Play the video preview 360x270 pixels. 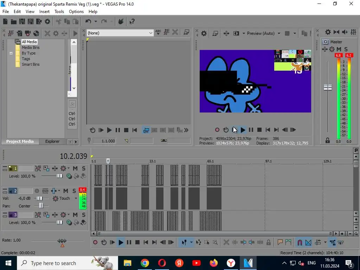click(x=243, y=130)
